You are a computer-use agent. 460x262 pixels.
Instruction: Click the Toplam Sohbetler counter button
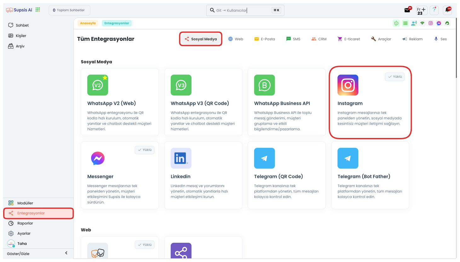(69, 10)
